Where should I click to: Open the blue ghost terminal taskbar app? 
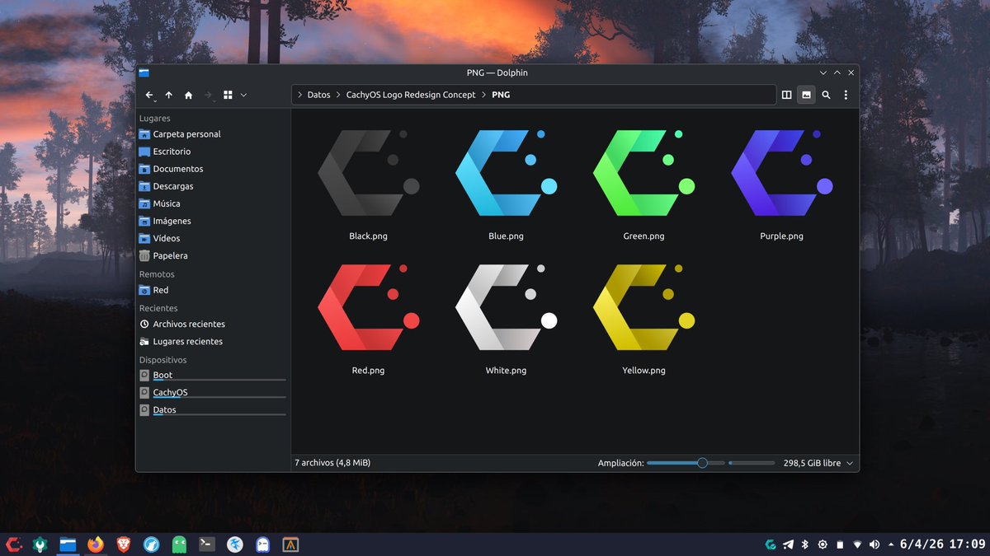[x=262, y=544]
